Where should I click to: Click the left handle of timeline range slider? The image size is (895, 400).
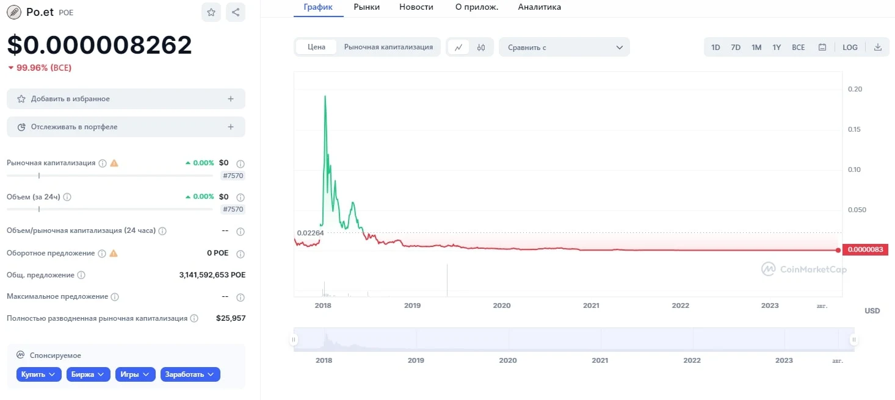[294, 340]
